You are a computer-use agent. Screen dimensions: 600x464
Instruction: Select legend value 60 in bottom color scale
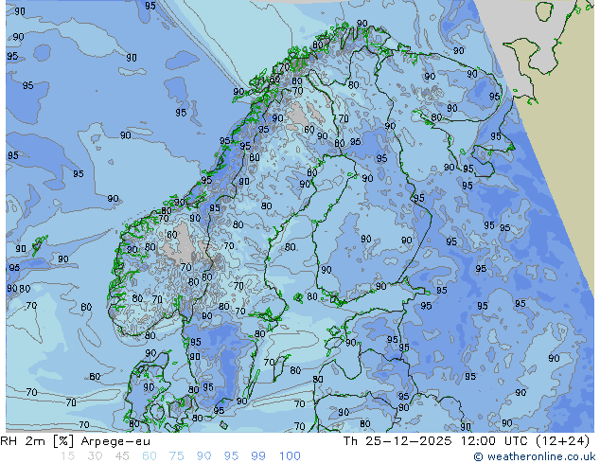(150, 456)
